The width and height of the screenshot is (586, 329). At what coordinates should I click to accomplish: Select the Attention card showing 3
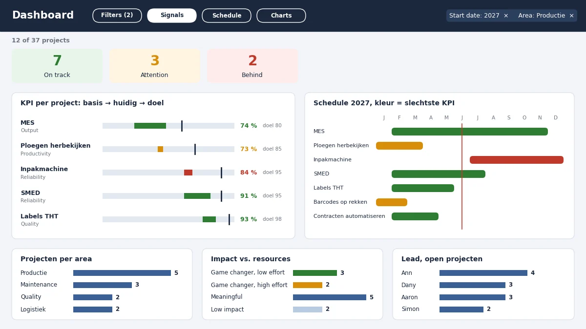(155, 66)
